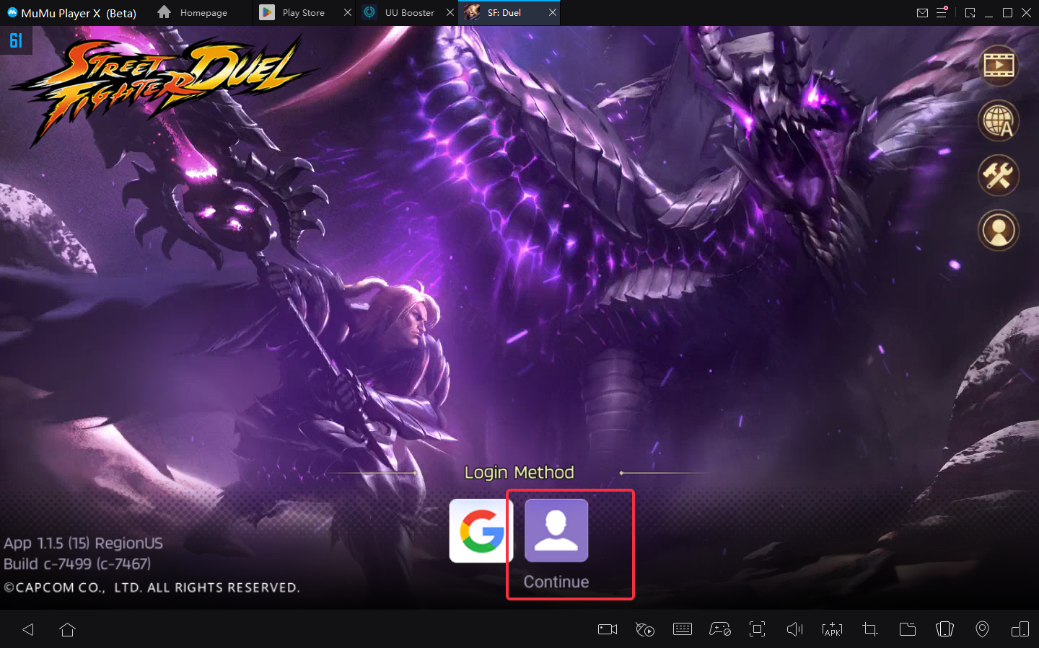
Task: Open the gamepad settings icon
Action: coord(720,629)
